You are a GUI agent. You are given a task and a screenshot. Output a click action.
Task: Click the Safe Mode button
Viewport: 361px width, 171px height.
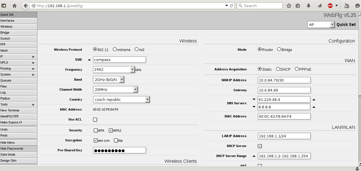coord(8,154)
